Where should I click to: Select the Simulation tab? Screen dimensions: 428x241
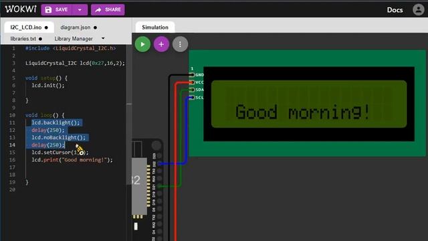pyautogui.click(x=154, y=27)
